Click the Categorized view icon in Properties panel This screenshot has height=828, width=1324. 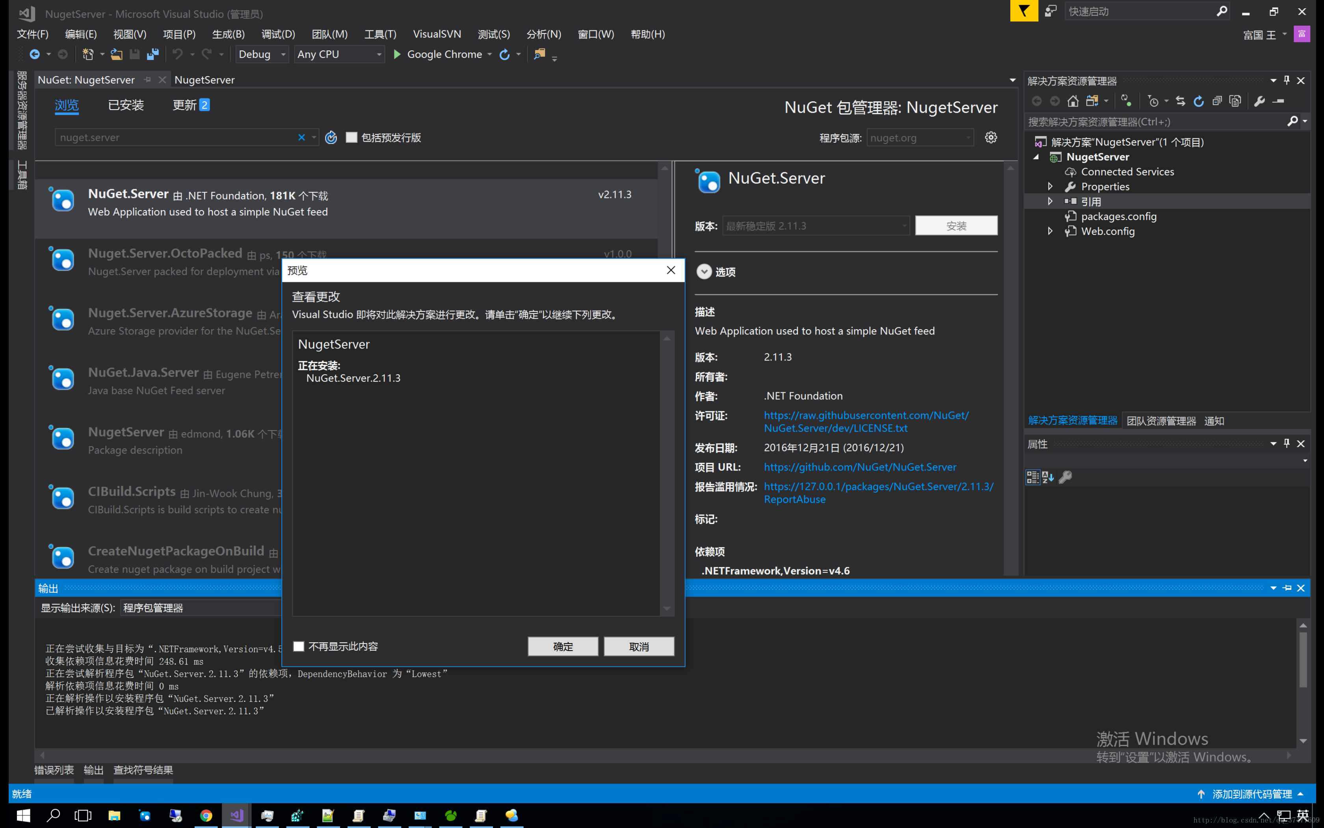1032,477
